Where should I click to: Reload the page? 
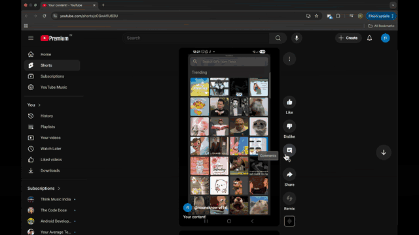pos(45,16)
